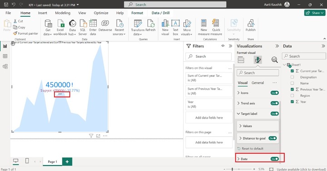
Task: Activate the Format painter
Action: coord(25,33)
